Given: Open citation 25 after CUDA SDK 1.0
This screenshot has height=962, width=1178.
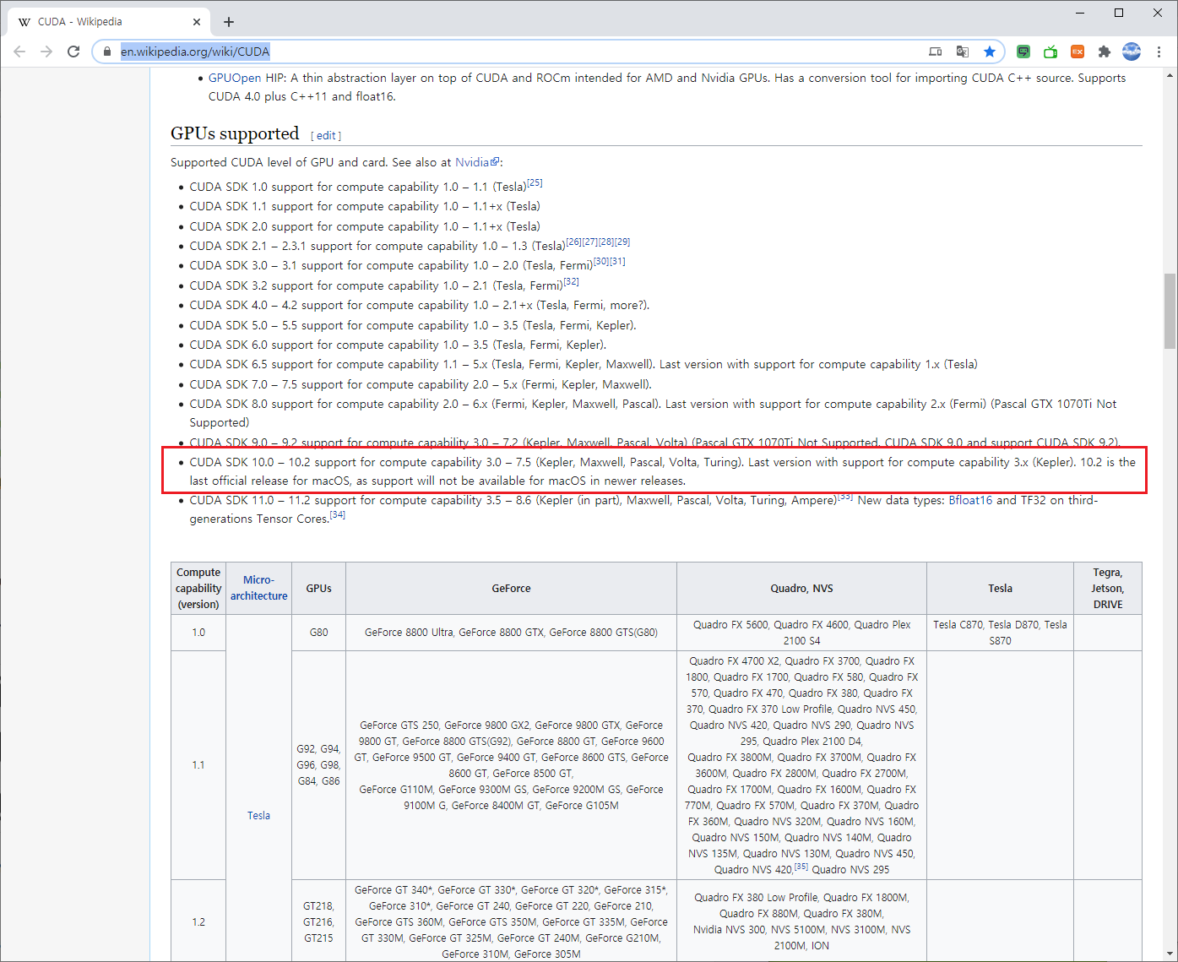Looking at the screenshot, I should (x=535, y=182).
